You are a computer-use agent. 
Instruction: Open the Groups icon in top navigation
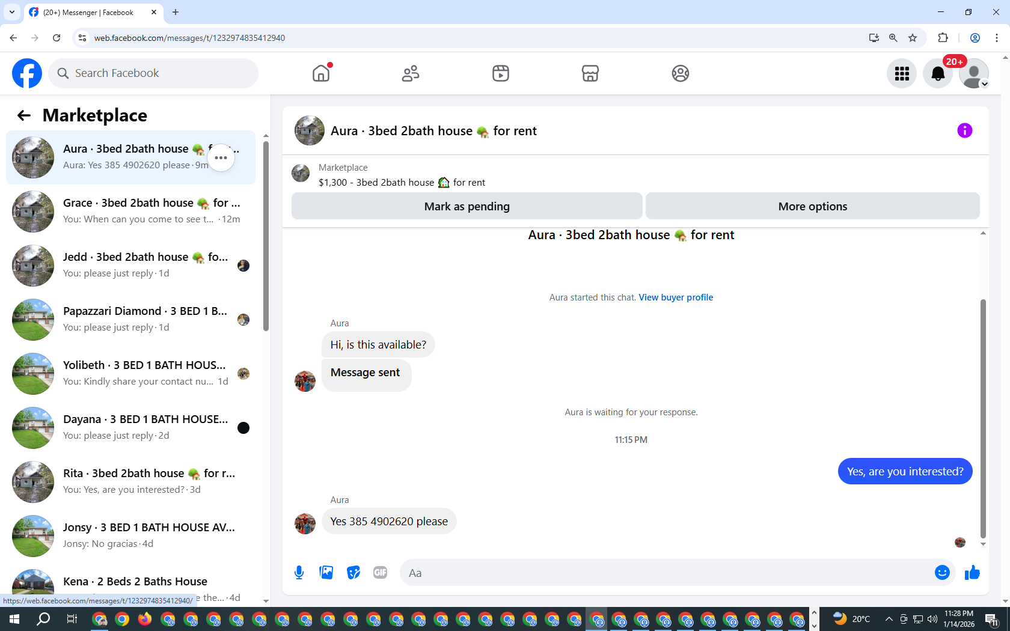point(681,73)
